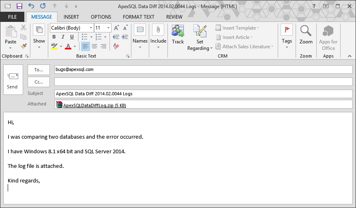This screenshot has height=208, width=356.
Task: Switch to the INSERT tab
Action: coord(71,17)
